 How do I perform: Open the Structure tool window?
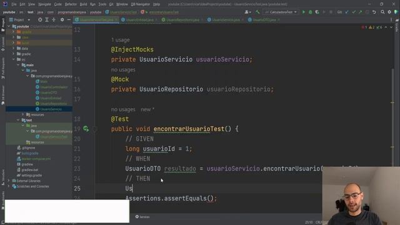(2, 177)
